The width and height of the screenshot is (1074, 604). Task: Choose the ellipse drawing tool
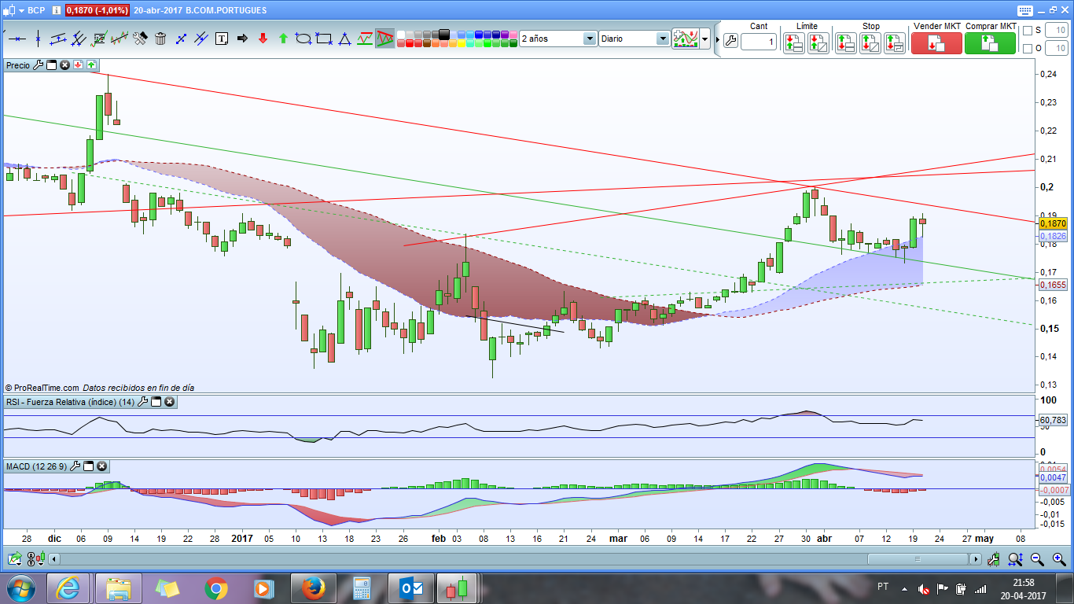pos(303,38)
